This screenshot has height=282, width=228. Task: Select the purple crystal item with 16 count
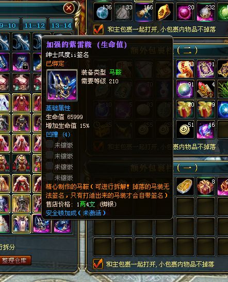pyautogui.click(x=206, y=129)
